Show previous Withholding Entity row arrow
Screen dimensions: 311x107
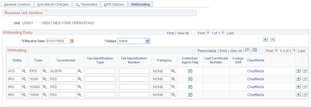coord(208,32)
